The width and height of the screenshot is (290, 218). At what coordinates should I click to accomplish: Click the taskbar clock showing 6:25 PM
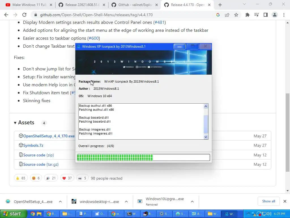(x=280, y=214)
